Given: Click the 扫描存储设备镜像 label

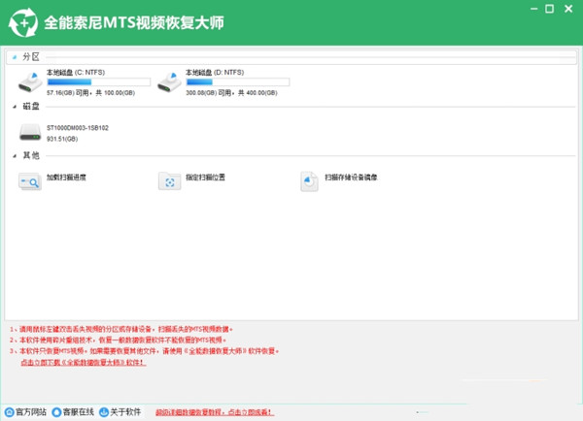Looking at the screenshot, I should coord(351,178).
